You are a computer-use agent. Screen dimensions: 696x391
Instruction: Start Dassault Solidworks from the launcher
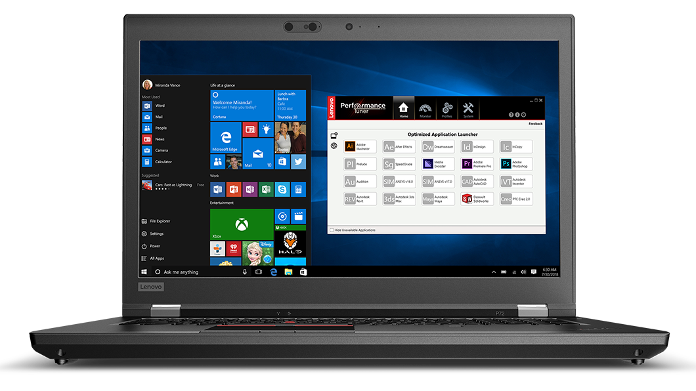477,199
